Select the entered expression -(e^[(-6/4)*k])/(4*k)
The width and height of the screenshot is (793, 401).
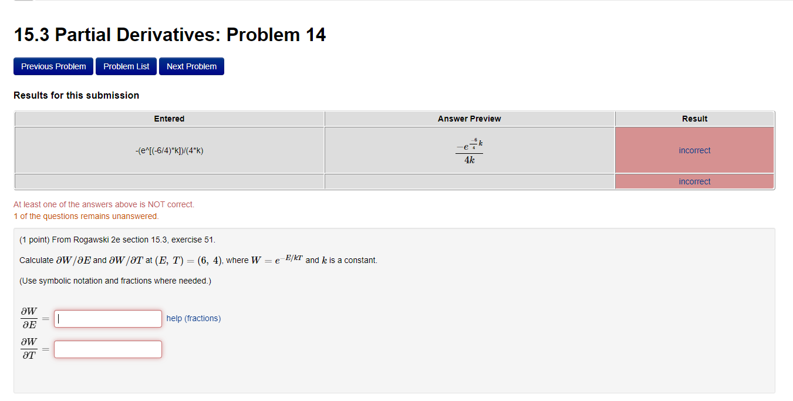169,150
